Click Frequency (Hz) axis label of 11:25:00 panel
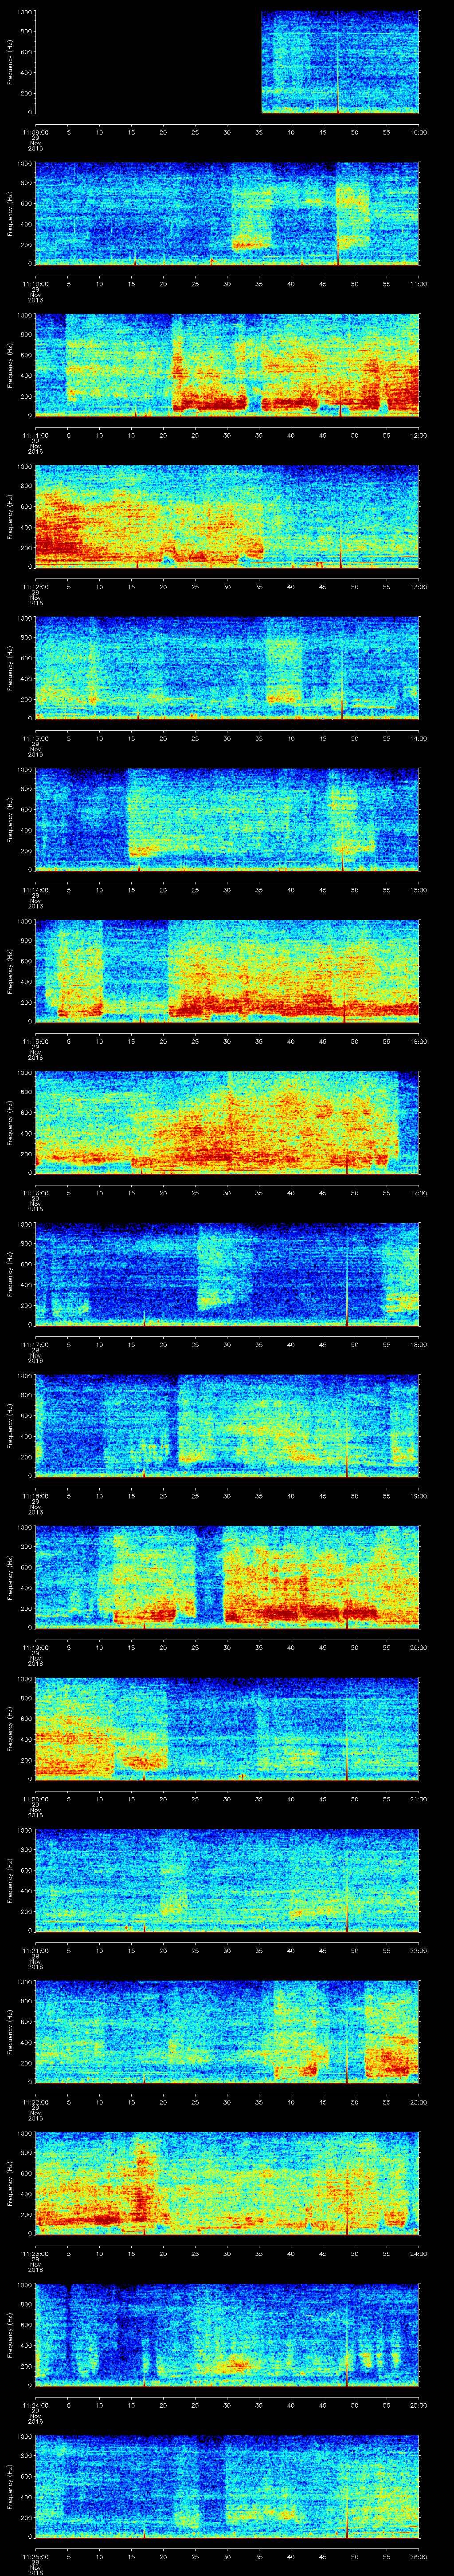Image resolution: width=454 pixels, height=2576 pixels. 10,2486
